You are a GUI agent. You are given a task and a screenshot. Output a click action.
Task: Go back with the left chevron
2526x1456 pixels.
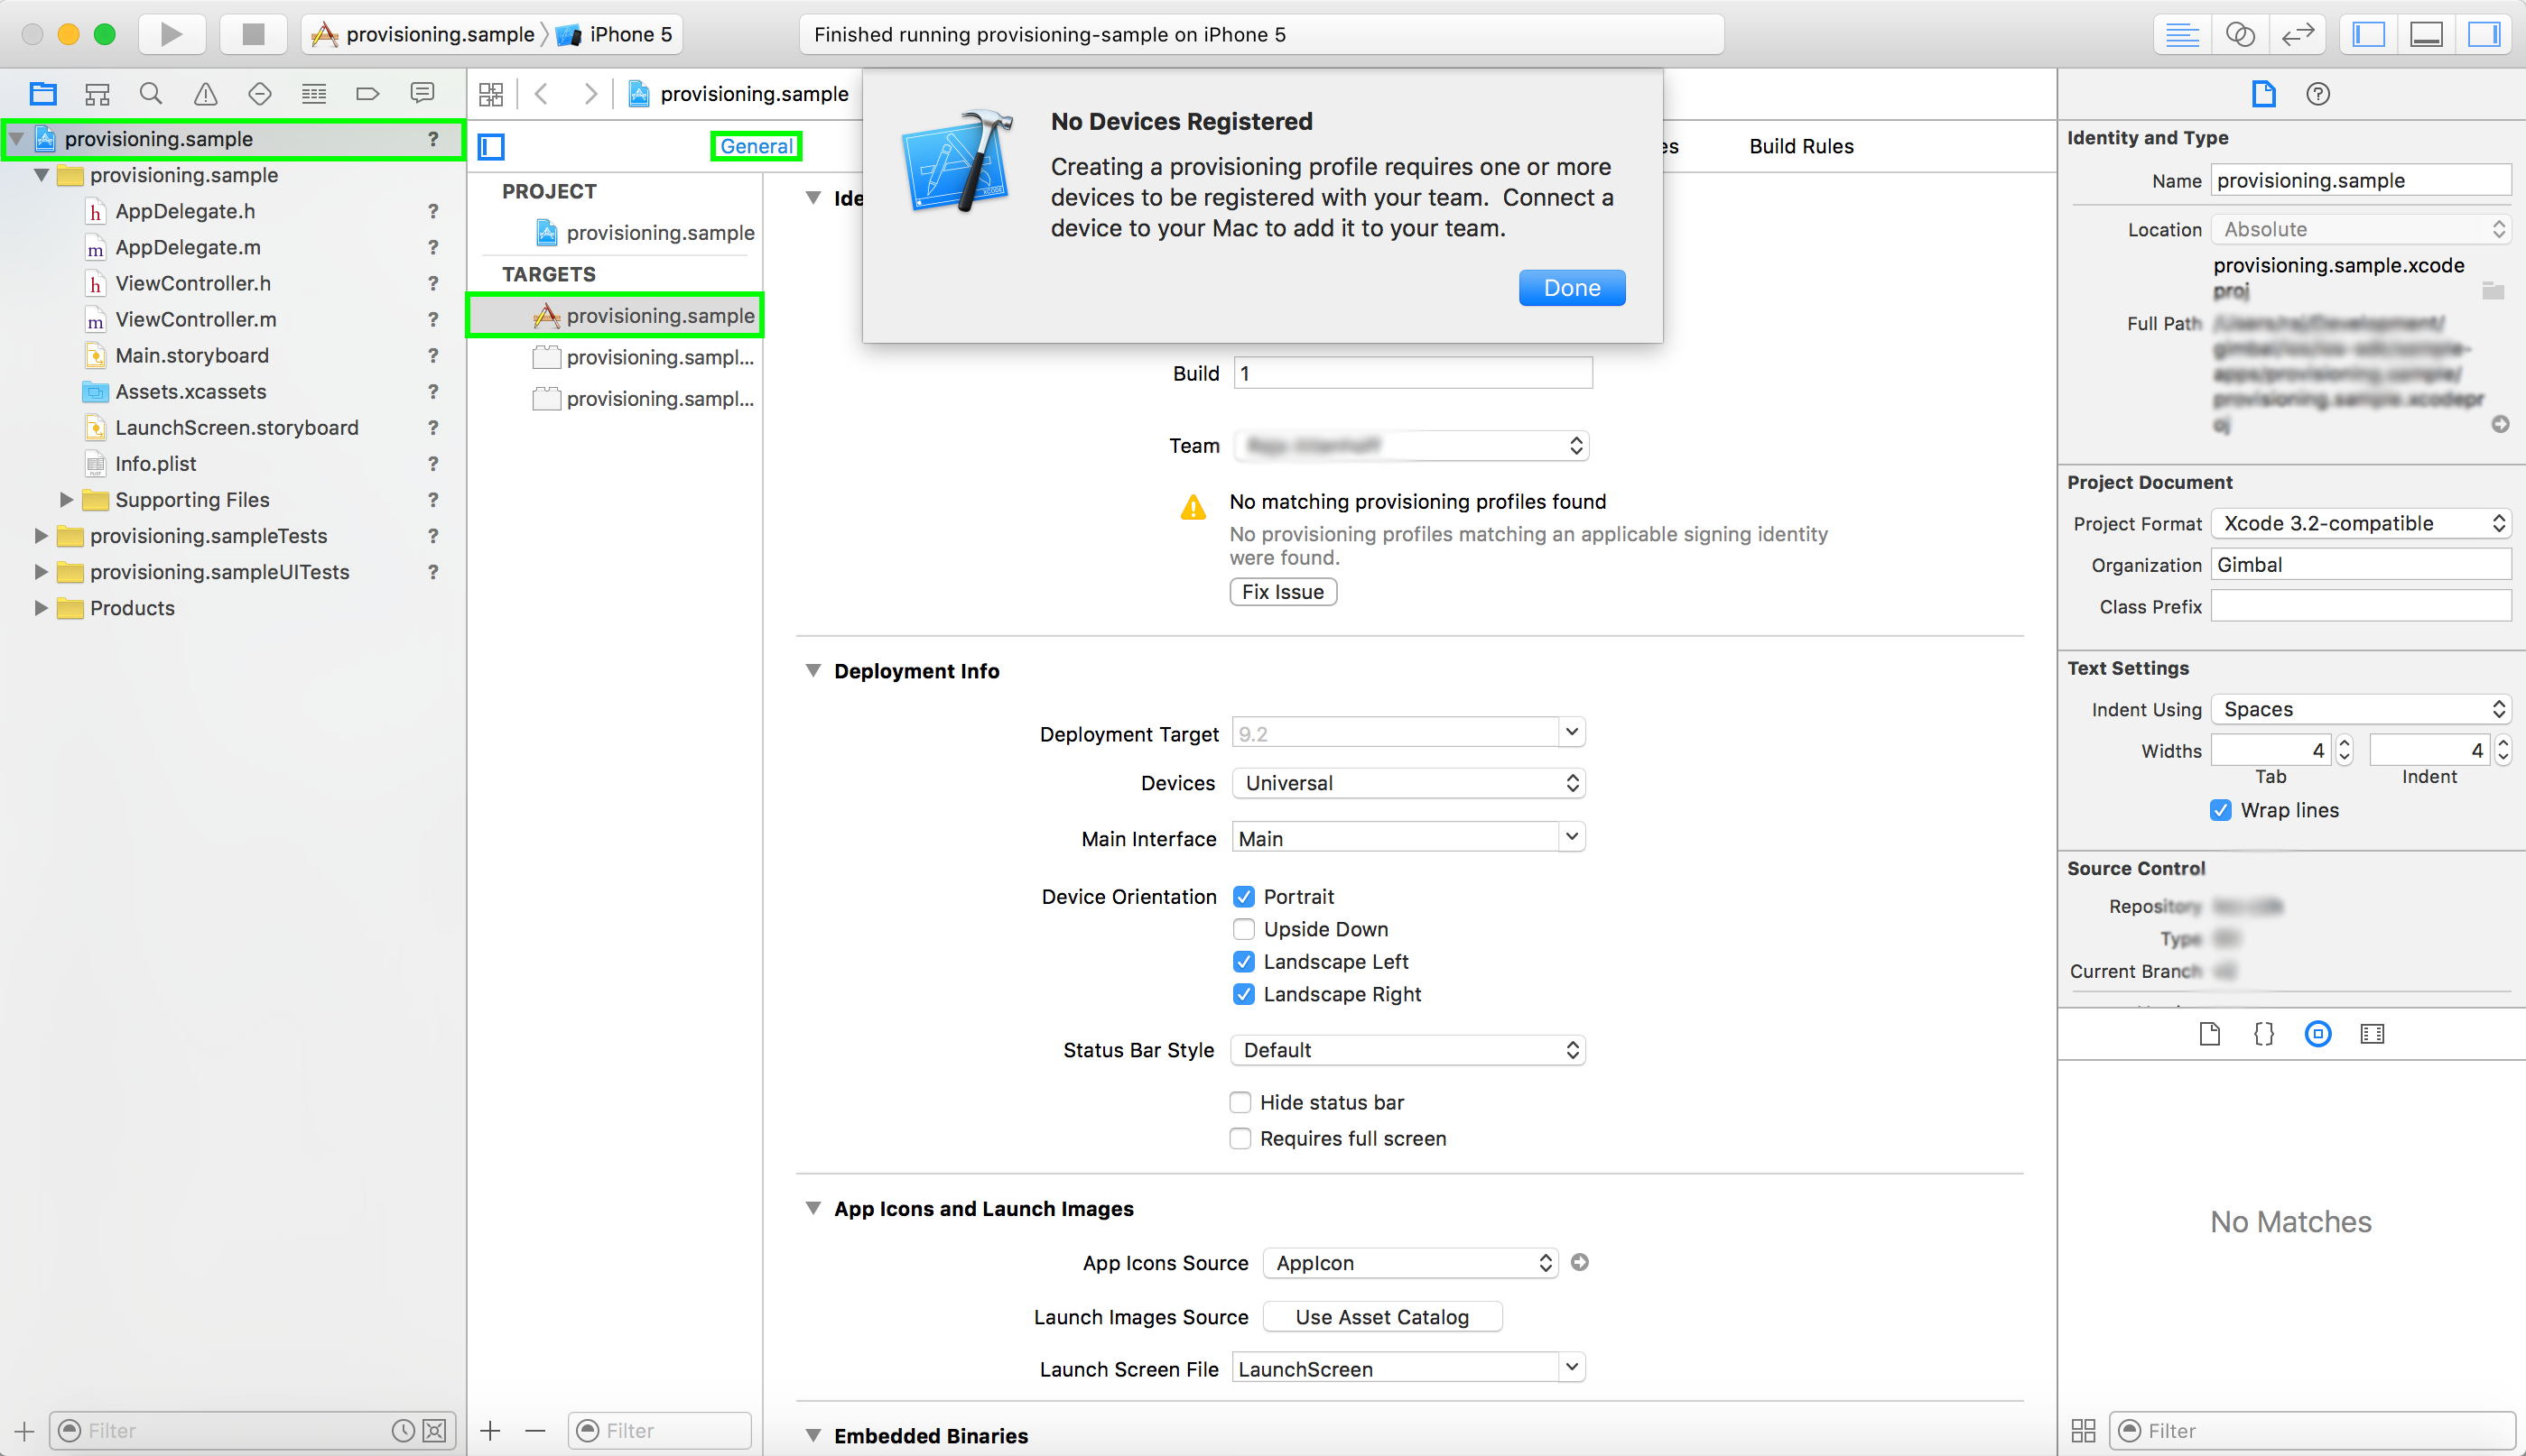pyautogui.click(x=542, y=94)
